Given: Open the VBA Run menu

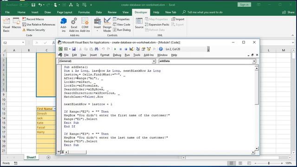Looking at the screenshot, I should point(127,55).
